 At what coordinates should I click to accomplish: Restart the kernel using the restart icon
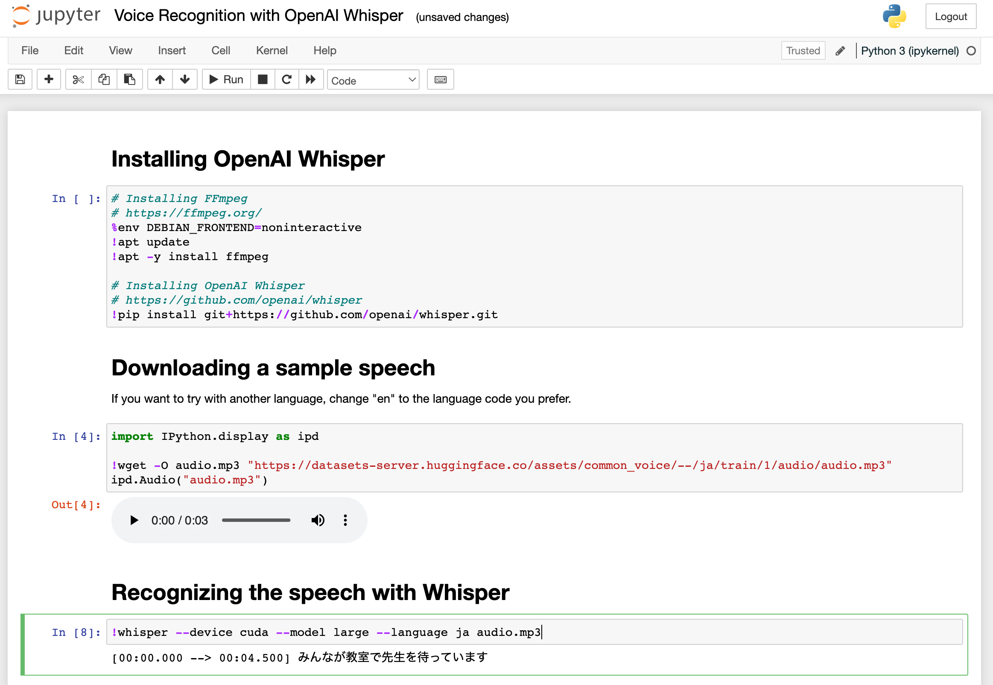tap(286, 79)
